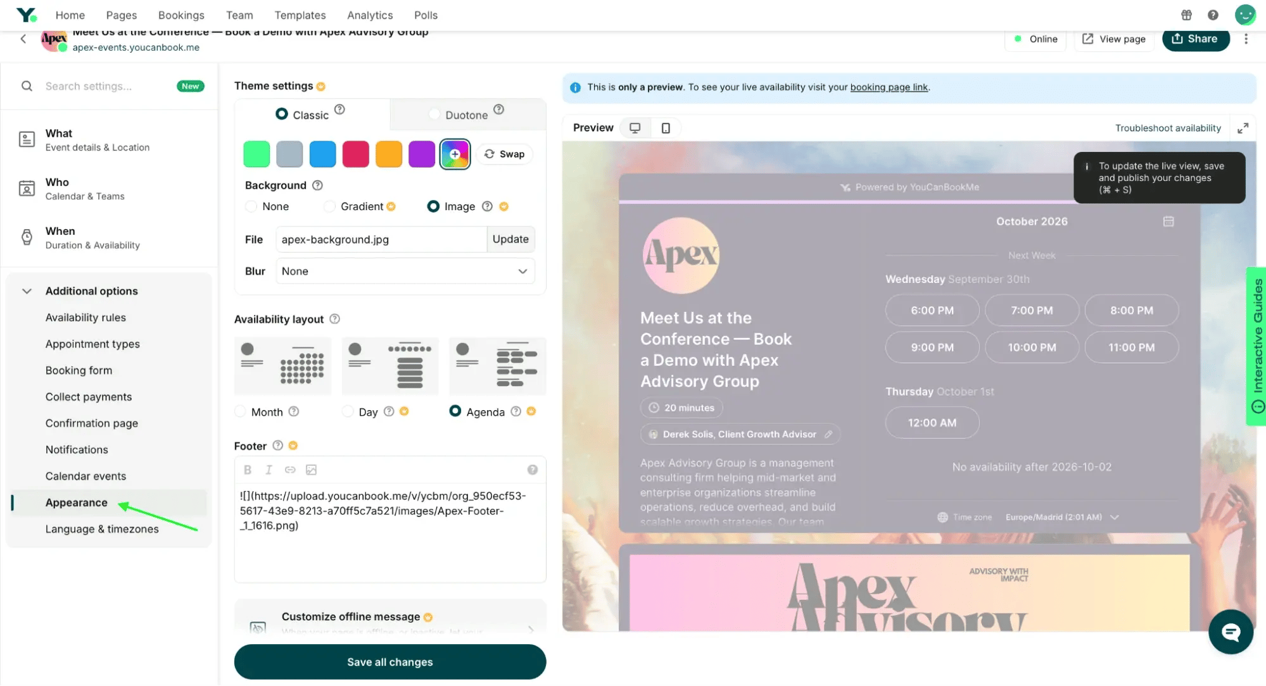The image size is (1266, 686).
Task: Open the calendar picker icon in preview
Action: pos(1168,221)
